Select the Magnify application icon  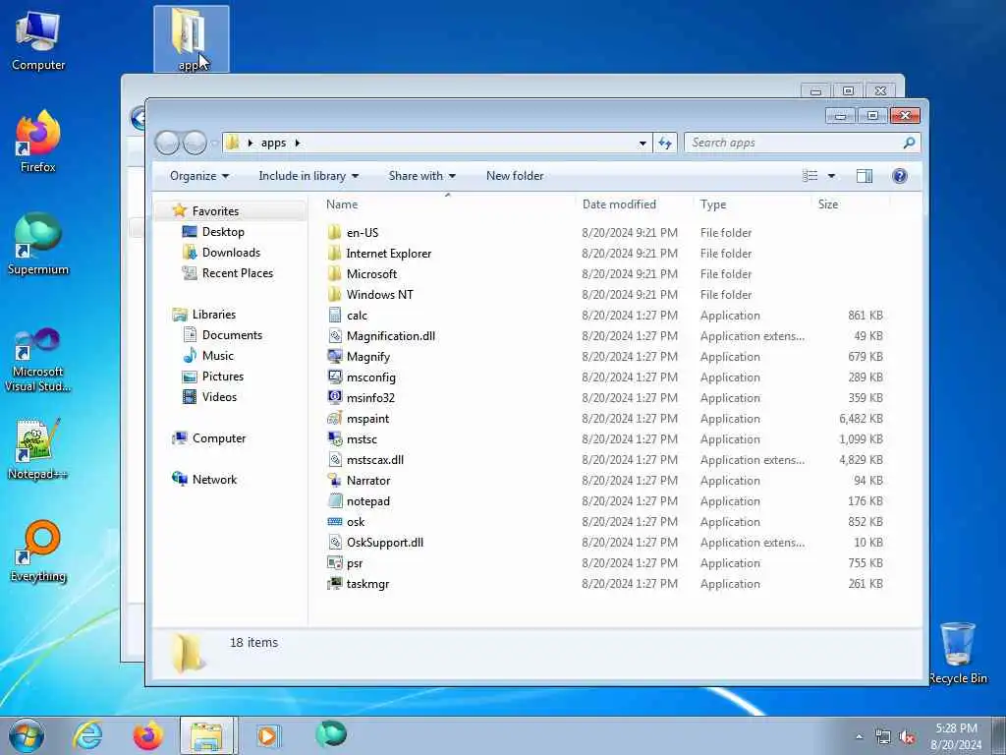[x=334, y=356]
